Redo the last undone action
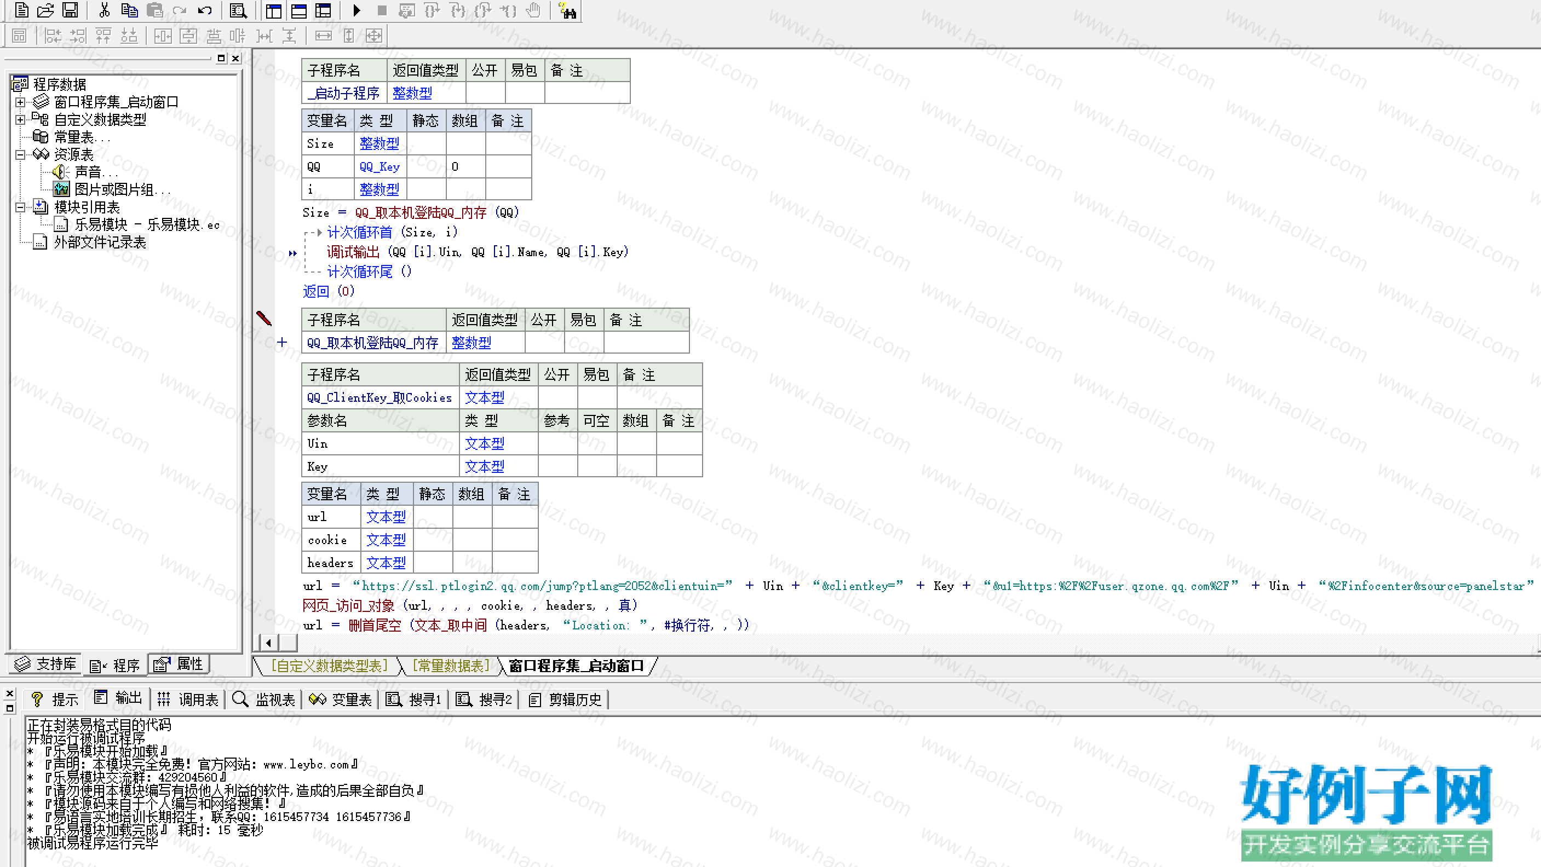The width and height of the screenshot is (1541, 867). tap(180, 10)
